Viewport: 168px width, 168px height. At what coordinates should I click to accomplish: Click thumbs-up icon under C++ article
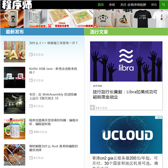pyautogui.click(x=31, y=55)
